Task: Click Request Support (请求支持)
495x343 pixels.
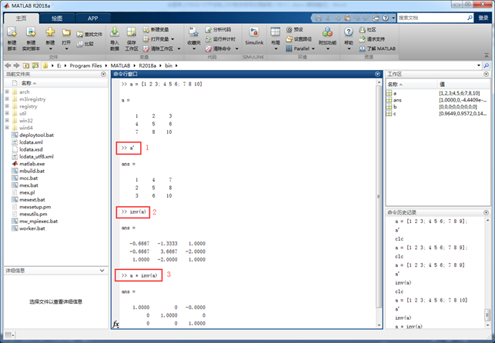Action: coord(372,39)
